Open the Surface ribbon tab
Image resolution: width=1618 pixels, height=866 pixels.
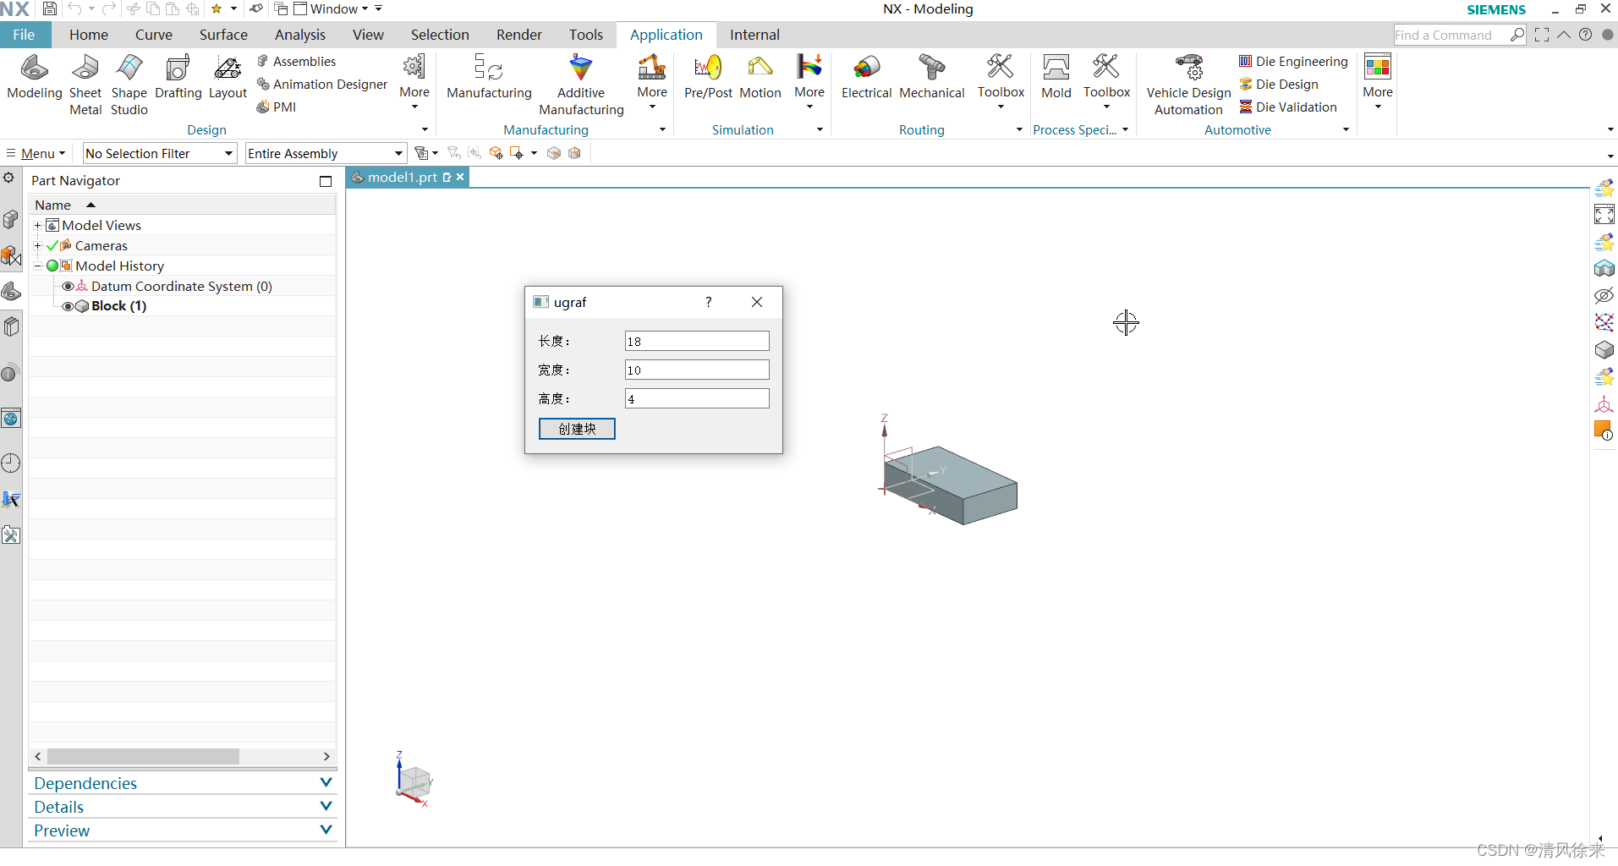click(x=223, y=35)
